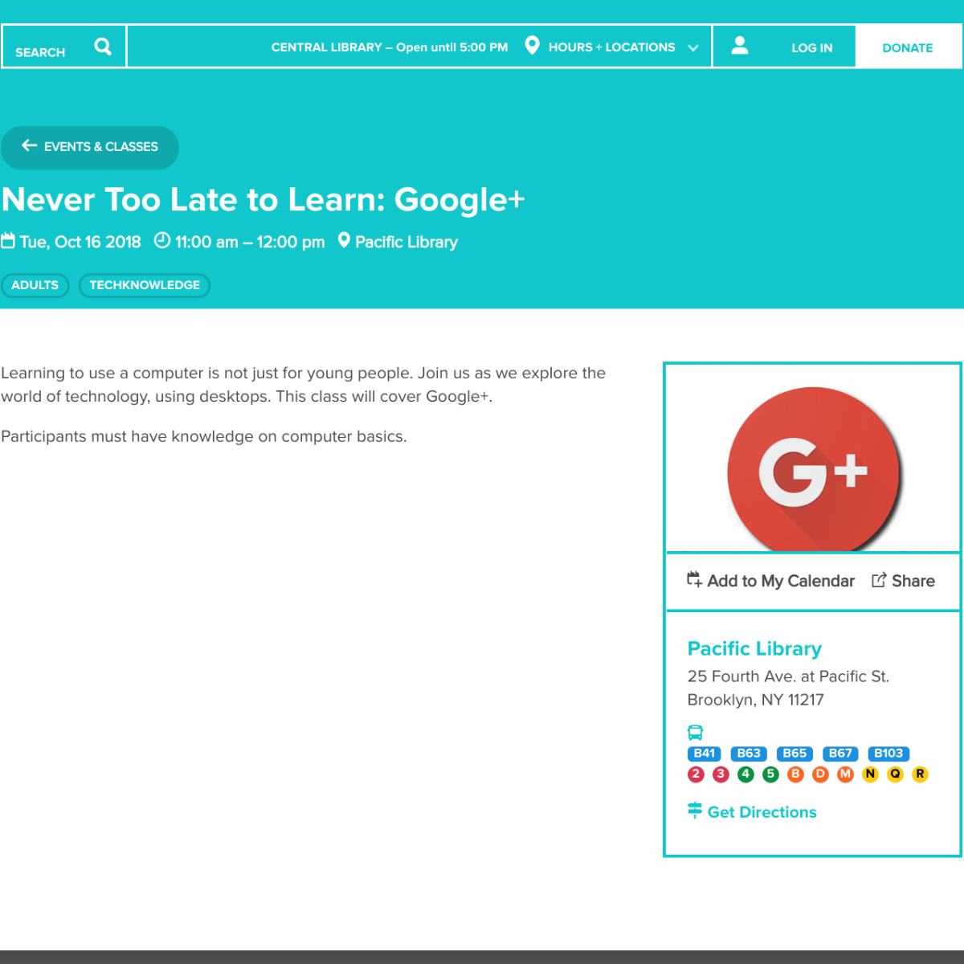Select the B65 bus badge
This screenshot has height=964, width=964.
[x=794, y=754]
